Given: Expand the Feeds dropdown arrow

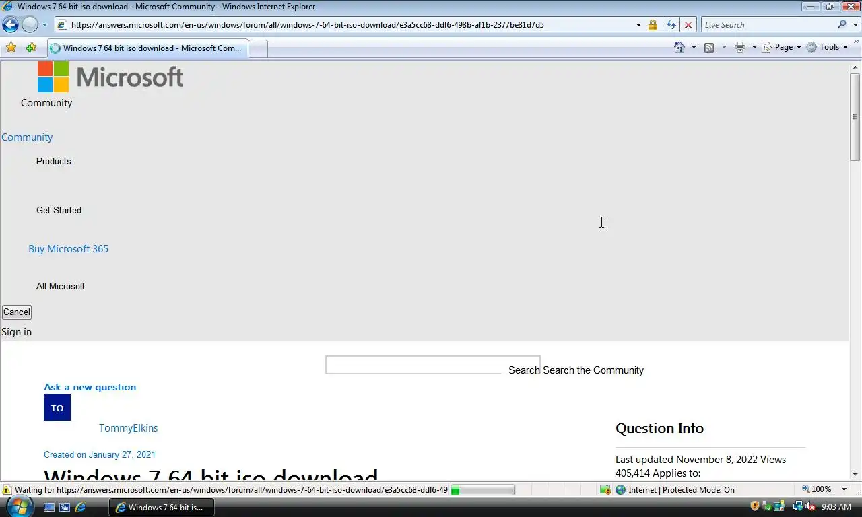Looking at the screenshot, I should pyautogui.click(x=724, y=47).
